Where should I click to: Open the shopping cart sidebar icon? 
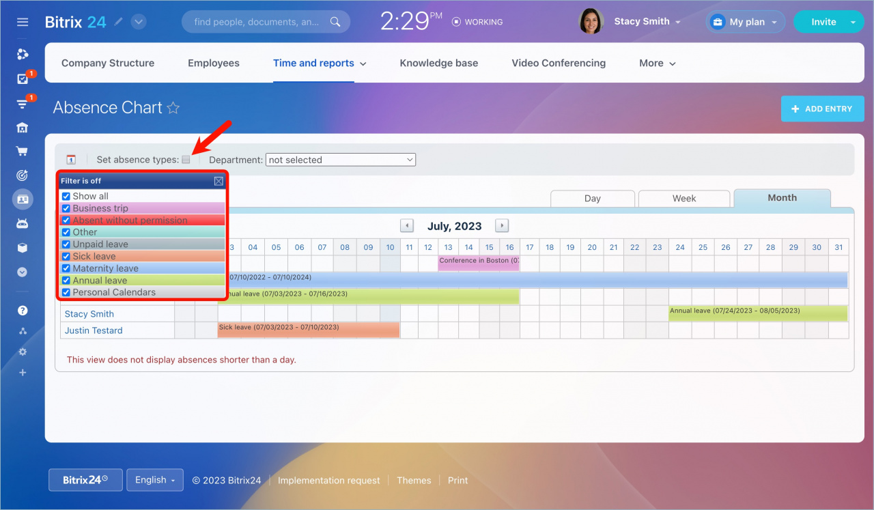pos(23,152)
